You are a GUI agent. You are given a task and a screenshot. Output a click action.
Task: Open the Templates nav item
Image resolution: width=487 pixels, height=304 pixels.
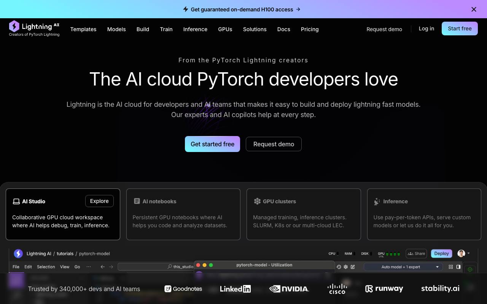point(83,29)
